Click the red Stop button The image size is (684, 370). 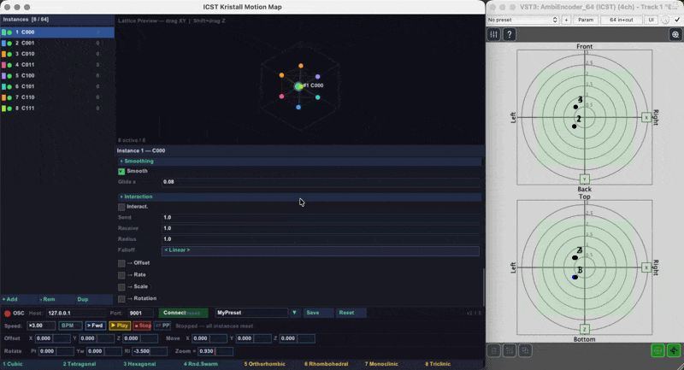142,326
